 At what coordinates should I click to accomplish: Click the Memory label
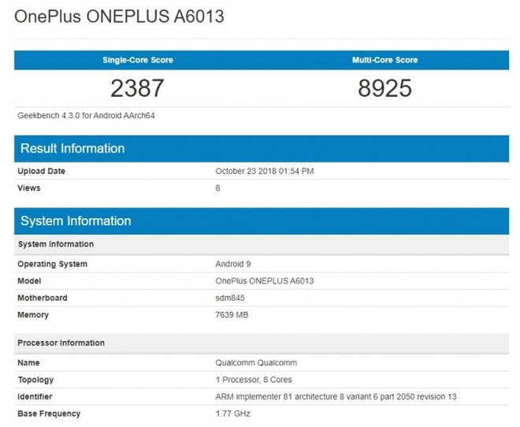33,315
